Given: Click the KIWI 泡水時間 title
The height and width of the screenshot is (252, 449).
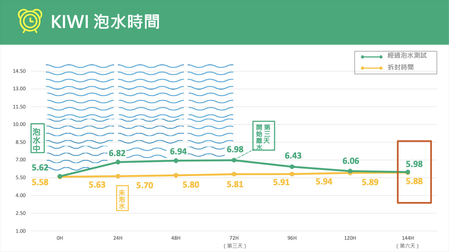Looking at the screenshot, I should click(105, 22).
